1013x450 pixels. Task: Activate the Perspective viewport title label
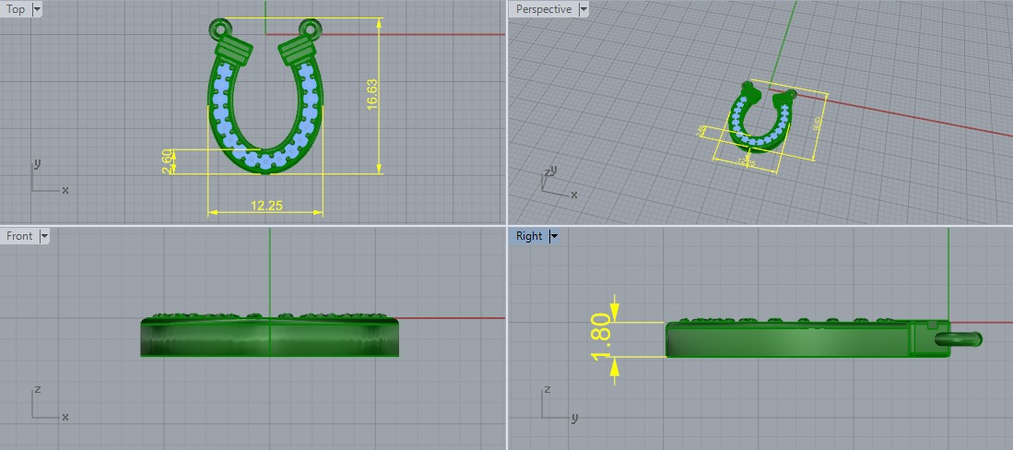[543, 9]
